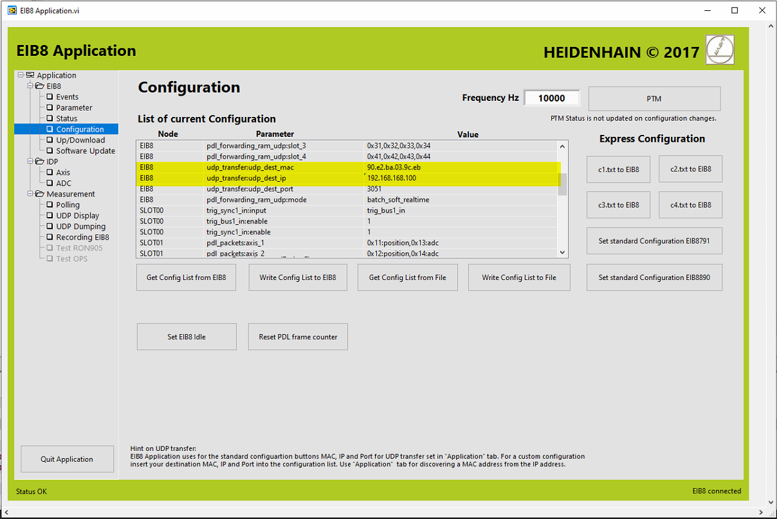Image resolution: width=777 pixels, height=519 pixels.
Task: Click config list scrollbar up arrow
Action: (562, 146)
